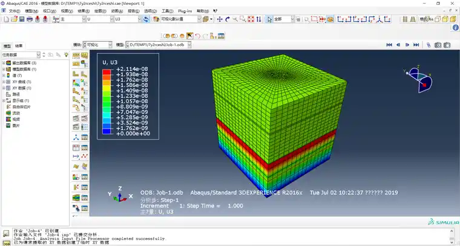Toggle the highlighted orange selection-filter icon
The height and width of the screenshot is (246, 460).
click(330, 19)
